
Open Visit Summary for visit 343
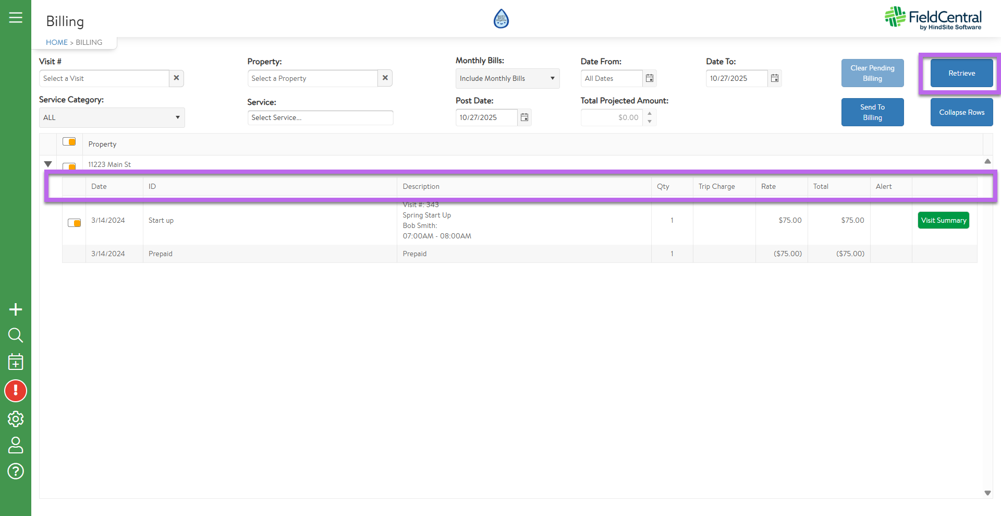point(943,220)
